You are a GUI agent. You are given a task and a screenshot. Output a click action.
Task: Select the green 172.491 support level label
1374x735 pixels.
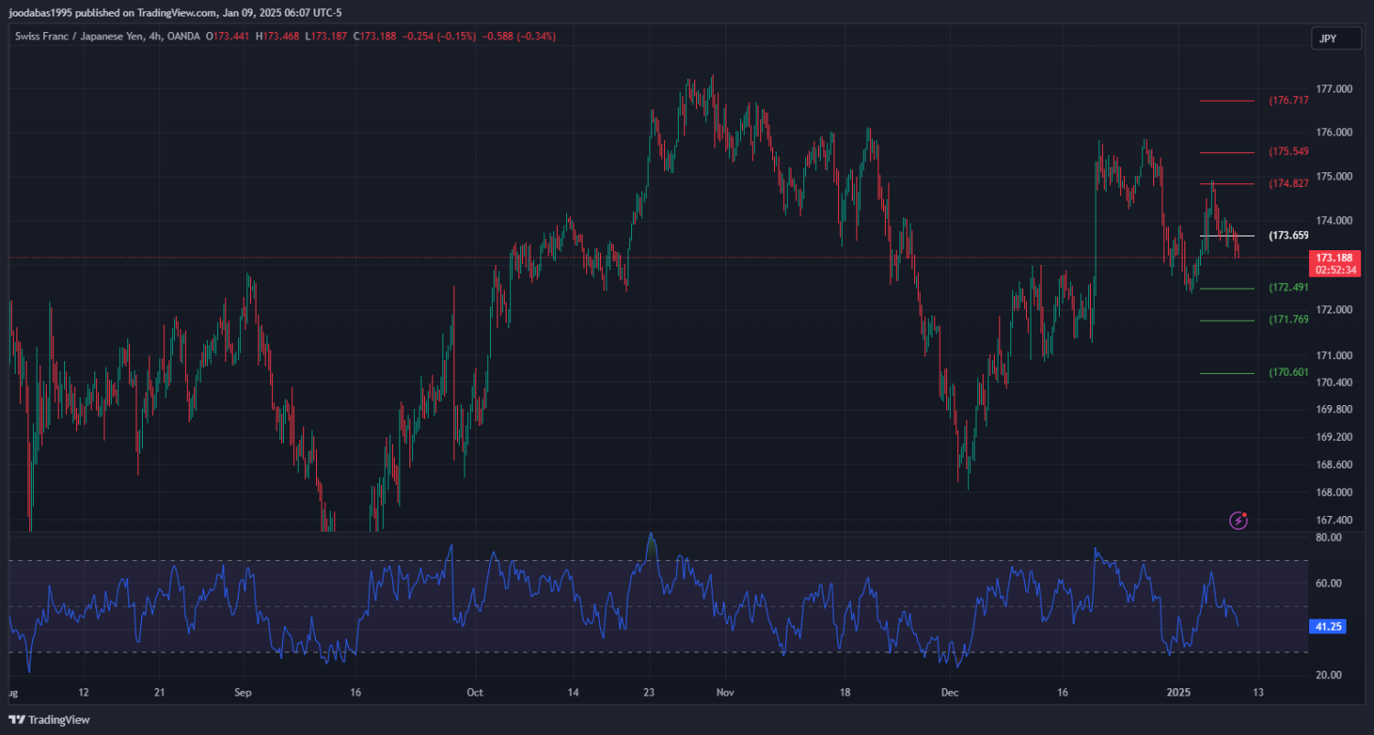point(1288,288)
